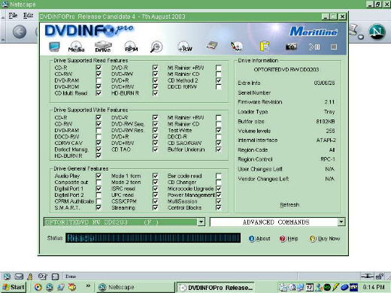
Task: Click the optical drive tray icon
Action: [212, 46]
